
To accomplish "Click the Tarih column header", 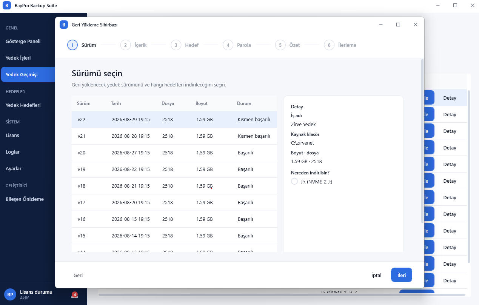I will coord(116,103).
